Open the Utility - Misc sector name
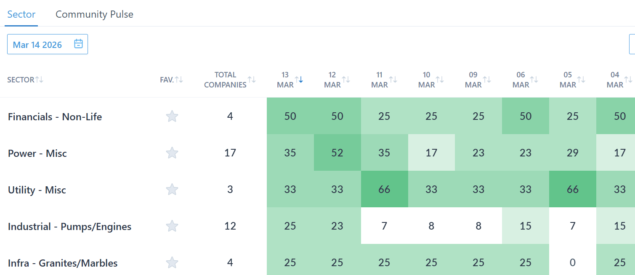 pos(37,190)
